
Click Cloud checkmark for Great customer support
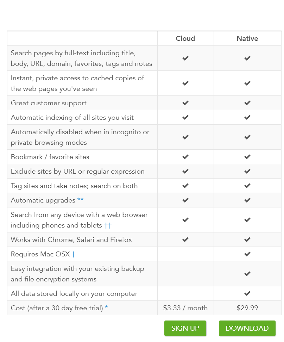pos(185,103)
